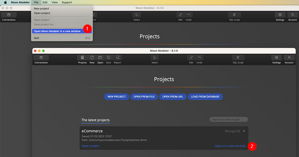The image size is (299, 157).
Task: Open SQL script in back window toolbar
Action: click(234, 17)
